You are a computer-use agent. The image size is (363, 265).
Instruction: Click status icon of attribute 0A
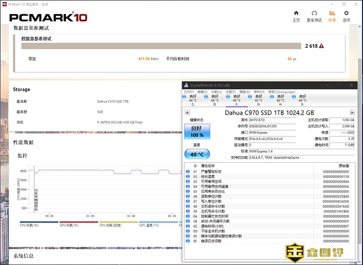pos(188,216)
